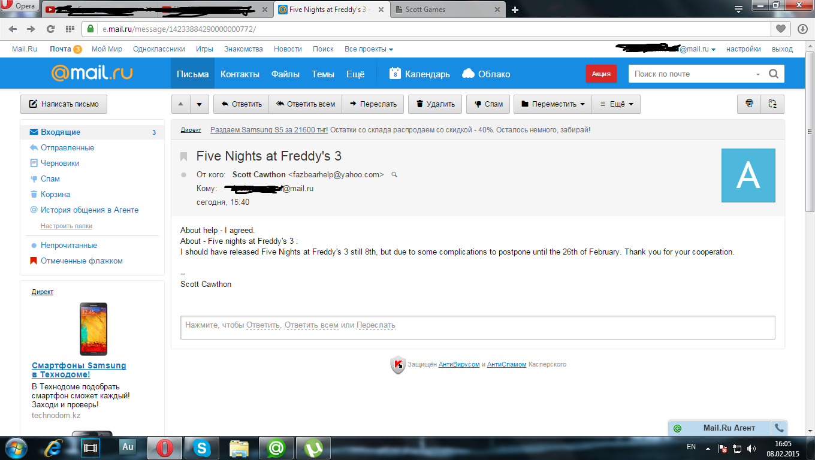The height and width of the screenshot is (460, 815).
Task: Open uTorrent from the taskbar
Action: pos(314,447)
